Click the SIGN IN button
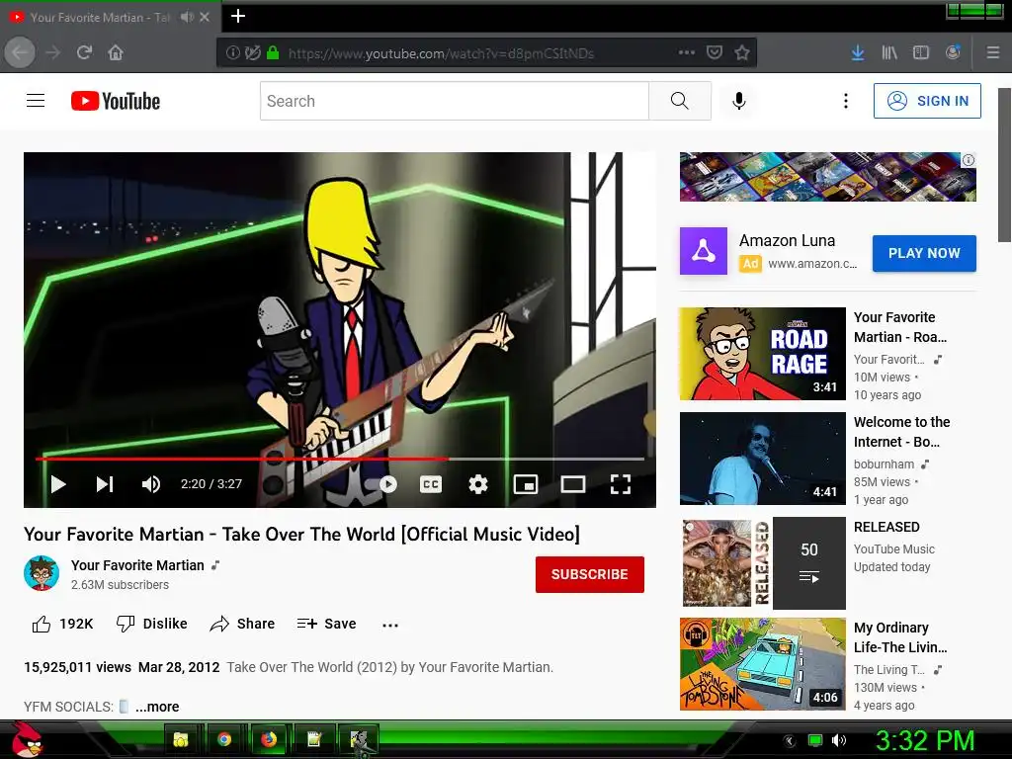This screenshot has width=1012, height=759. 927,101
